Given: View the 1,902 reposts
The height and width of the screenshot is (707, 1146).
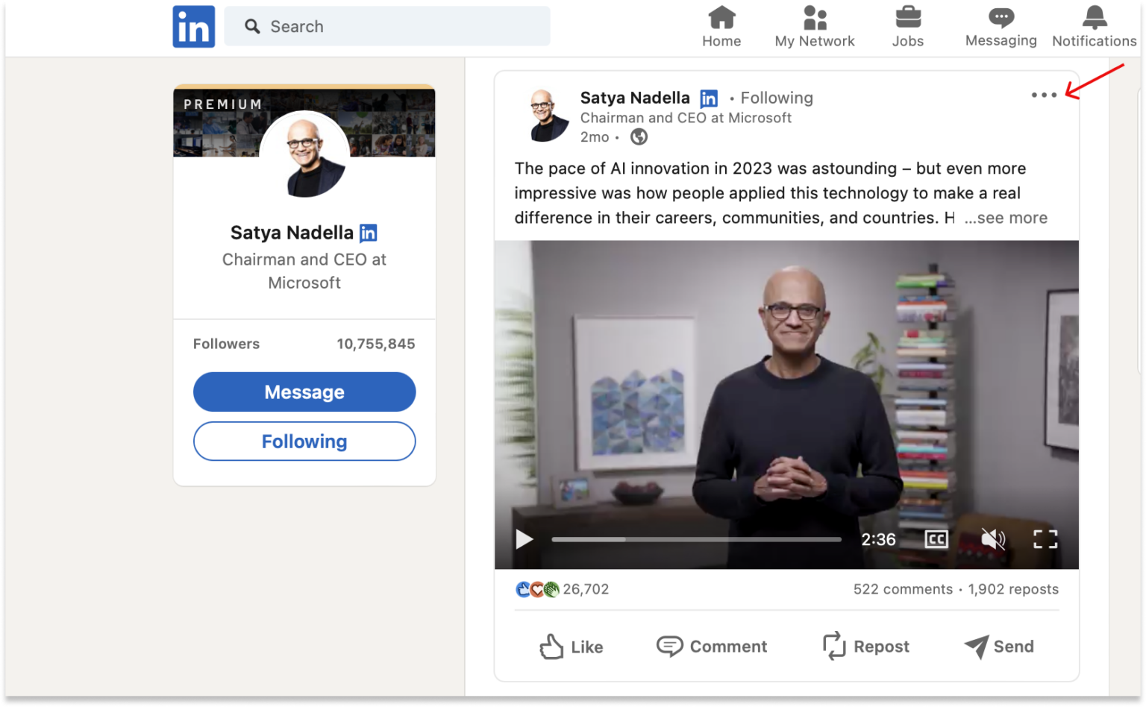Looking at the screenshot, I should [x=1013, y=589].
